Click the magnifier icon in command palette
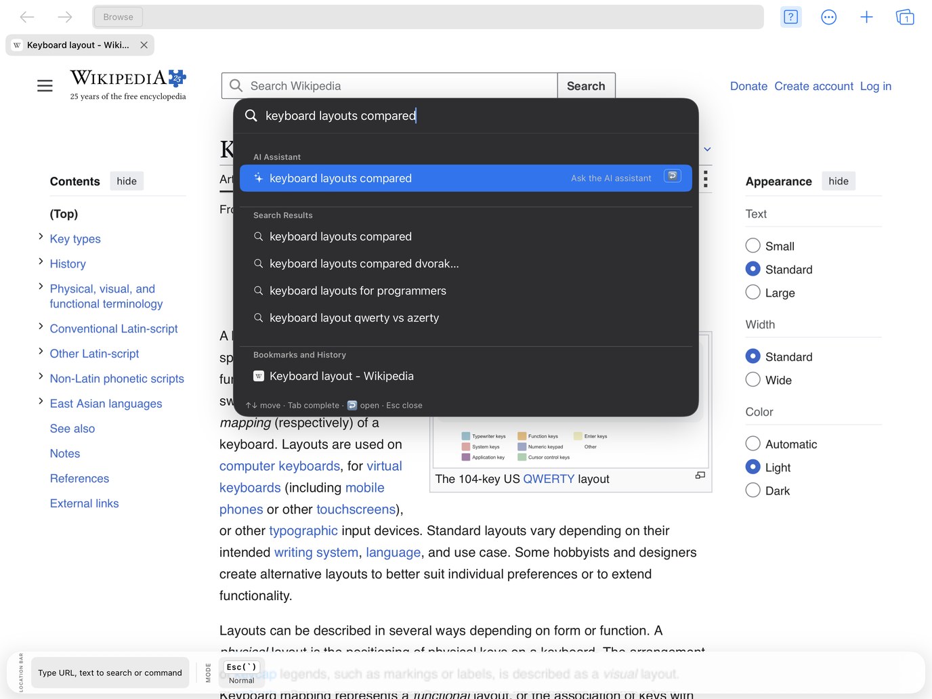Screen dimensions: 932x699 [x=251, y=116]
